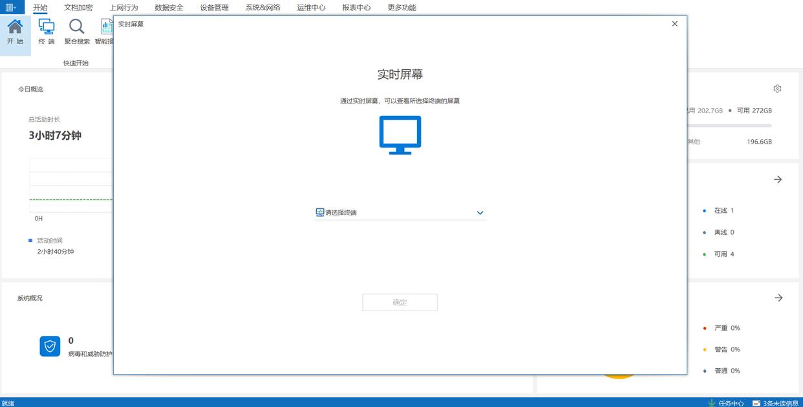Screen dimensions: 803x407
Task: Open the 数据安全 tab
Action: pos(169,8)
